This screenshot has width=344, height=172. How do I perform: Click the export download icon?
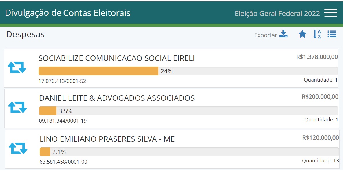pos(283,34)
